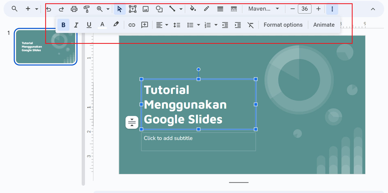Open the bulleted list style dropdown
Screen dimensions: 388x193
coord(198,24)
